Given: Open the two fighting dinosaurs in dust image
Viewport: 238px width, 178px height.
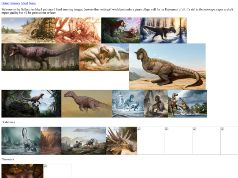Looking at the screenshot, I should [104, 57].
